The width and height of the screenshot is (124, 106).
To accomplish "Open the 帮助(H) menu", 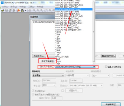I will tap(40, 7).
